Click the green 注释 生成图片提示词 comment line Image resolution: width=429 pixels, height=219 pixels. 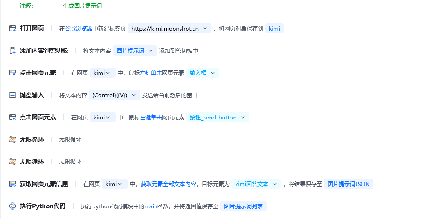[x=79, y=6]
